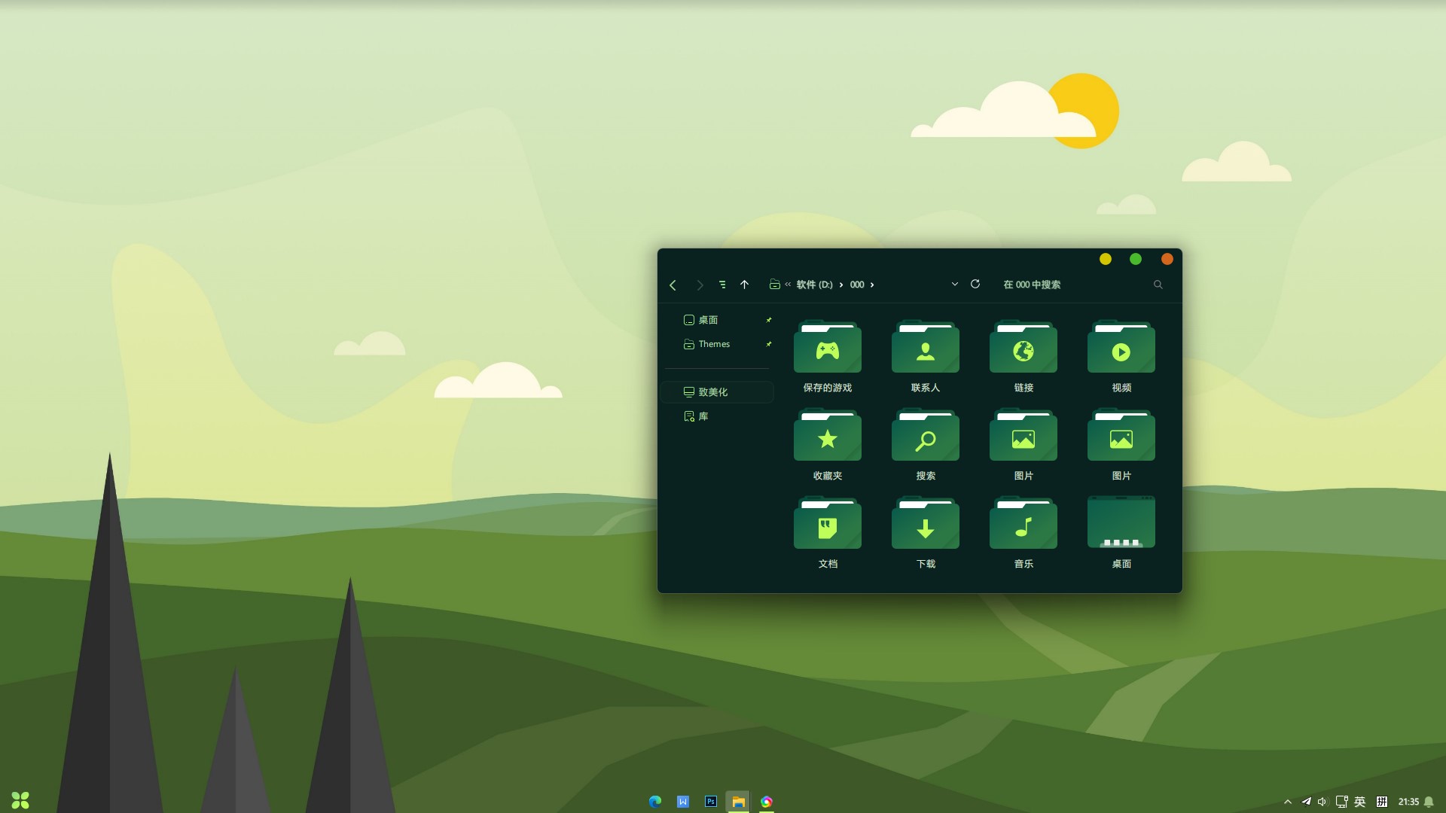
Task: Unpin Themes from the sidebar
Action: coord(769,344)
